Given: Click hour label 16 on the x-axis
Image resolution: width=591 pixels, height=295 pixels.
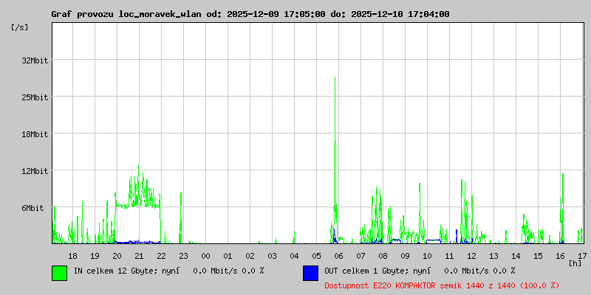Looking at the screenshot, I should coord(561,256).
